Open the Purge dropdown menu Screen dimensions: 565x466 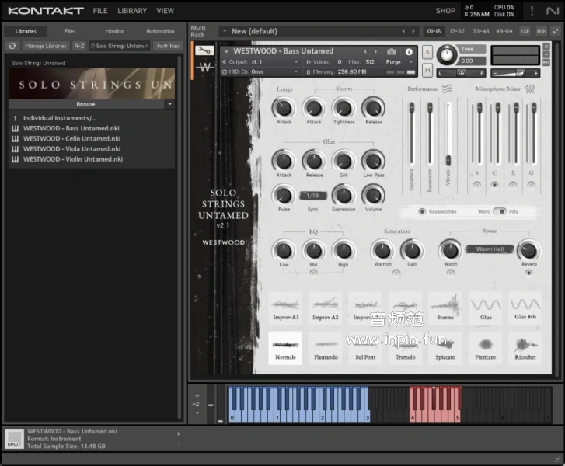tap(396, 61)
